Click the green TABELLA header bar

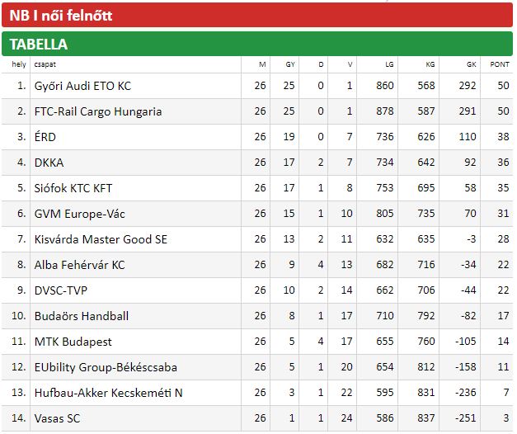pos(39,45)
